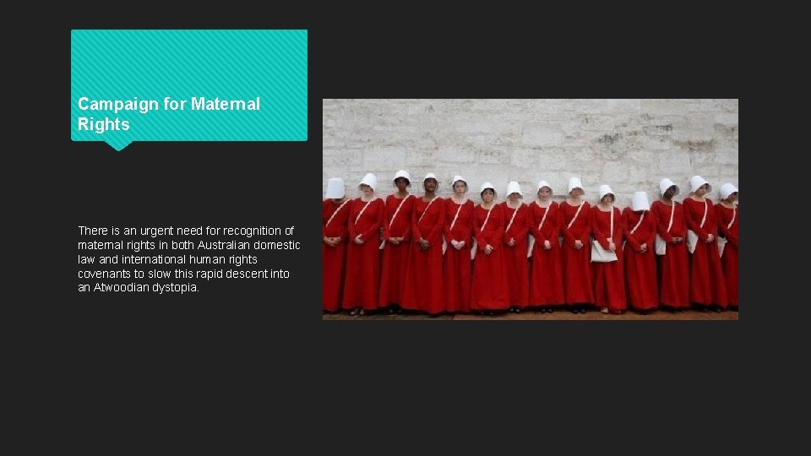The height and width of the screenshot is (456, 811).
Task: Click the word "recognition" in the body text
Action: click(x=252, y=231)
